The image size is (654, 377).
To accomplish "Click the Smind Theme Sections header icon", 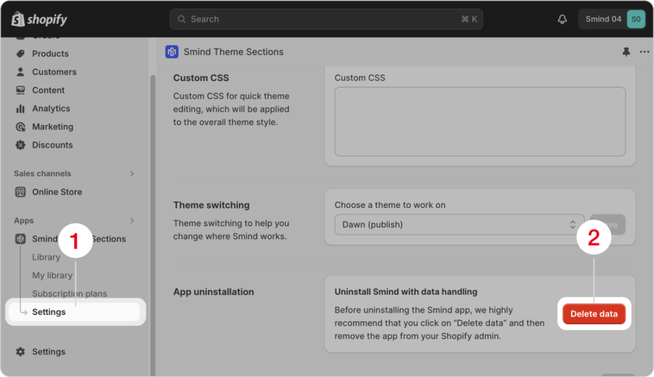I will coord(172,52).
